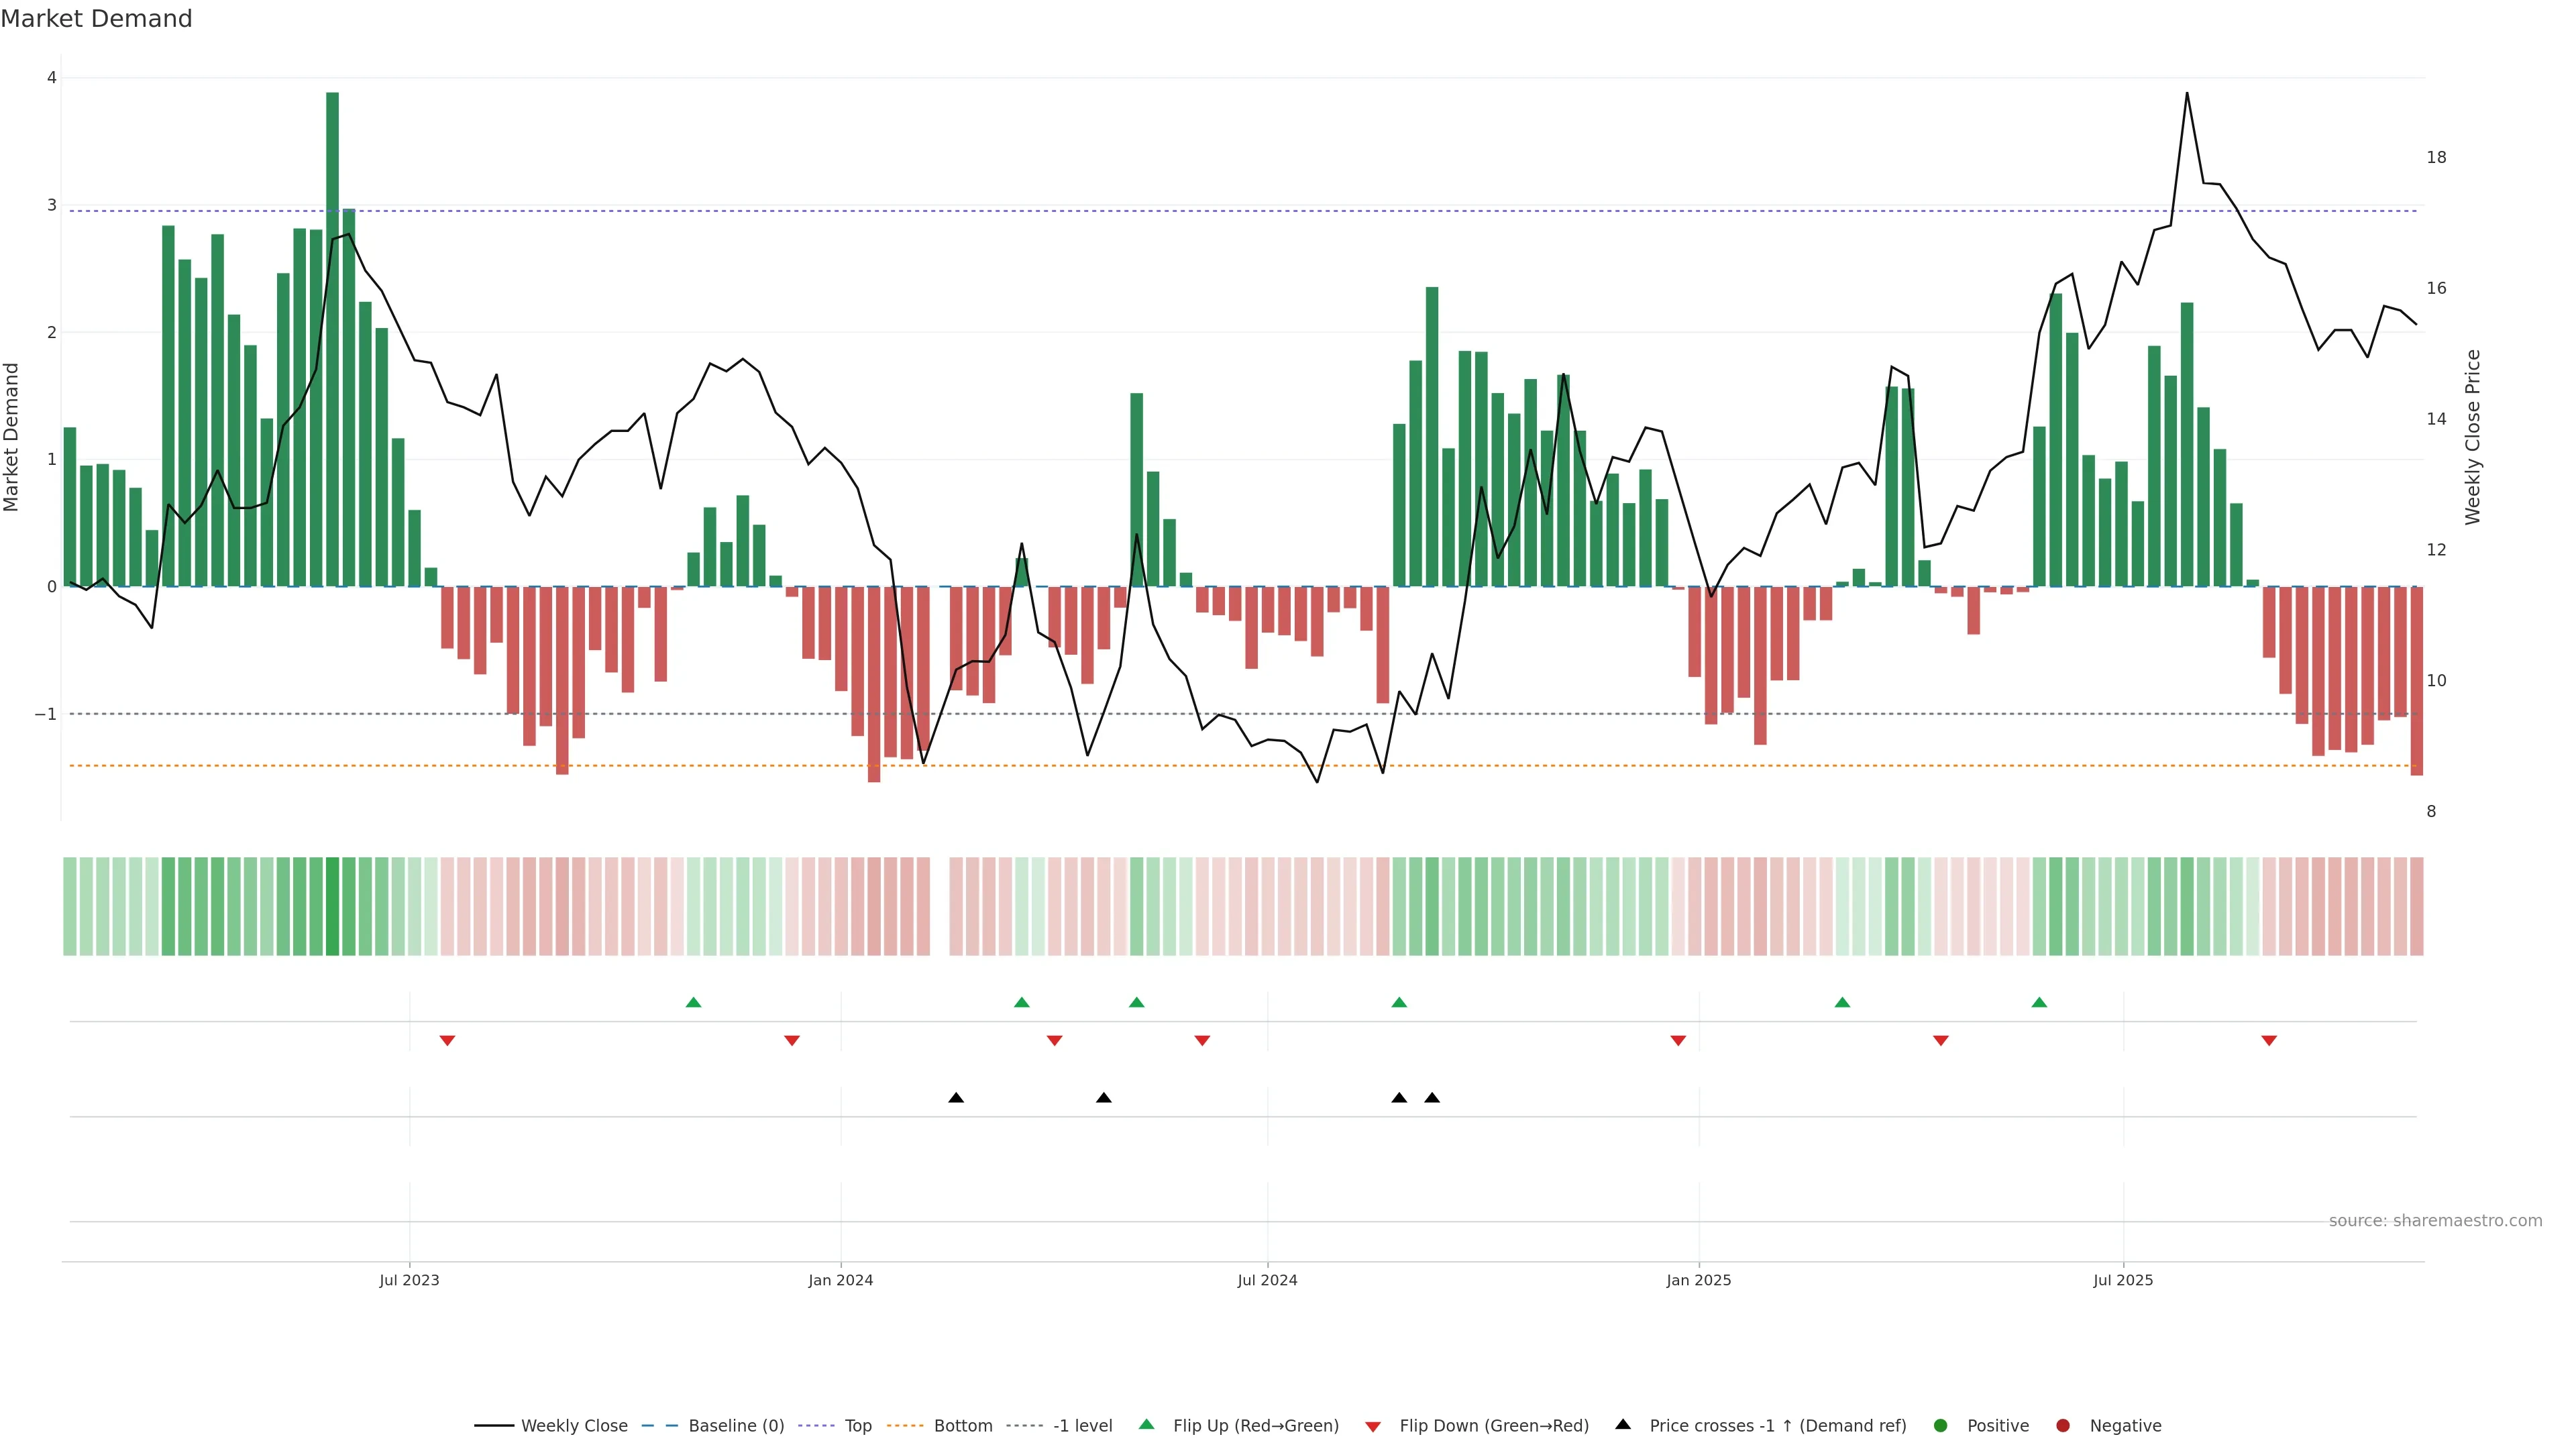Click the Negative red circle legend icon
Image resolution: width=2576 pixels, height=1449 pixels.
[x=2063, y=1426]
